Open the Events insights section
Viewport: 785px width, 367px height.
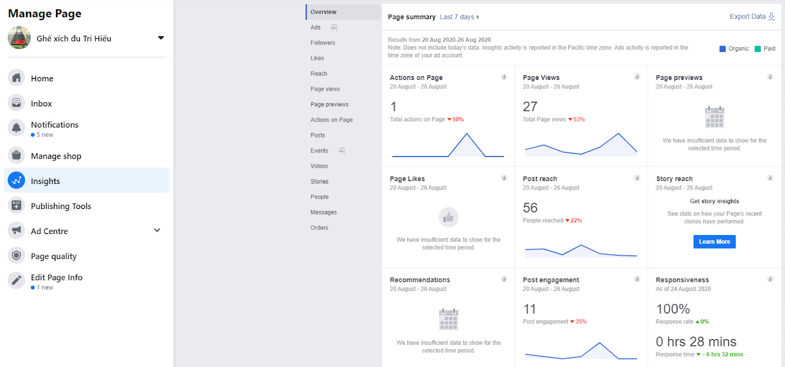319,151
